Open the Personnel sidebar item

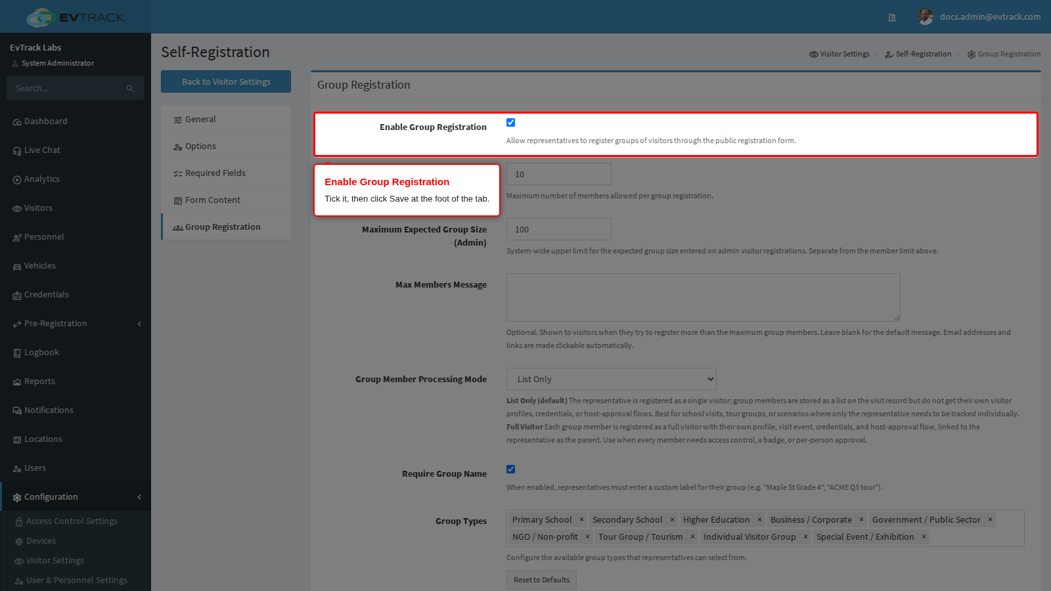pyautogui.click(x=76, y=237)
